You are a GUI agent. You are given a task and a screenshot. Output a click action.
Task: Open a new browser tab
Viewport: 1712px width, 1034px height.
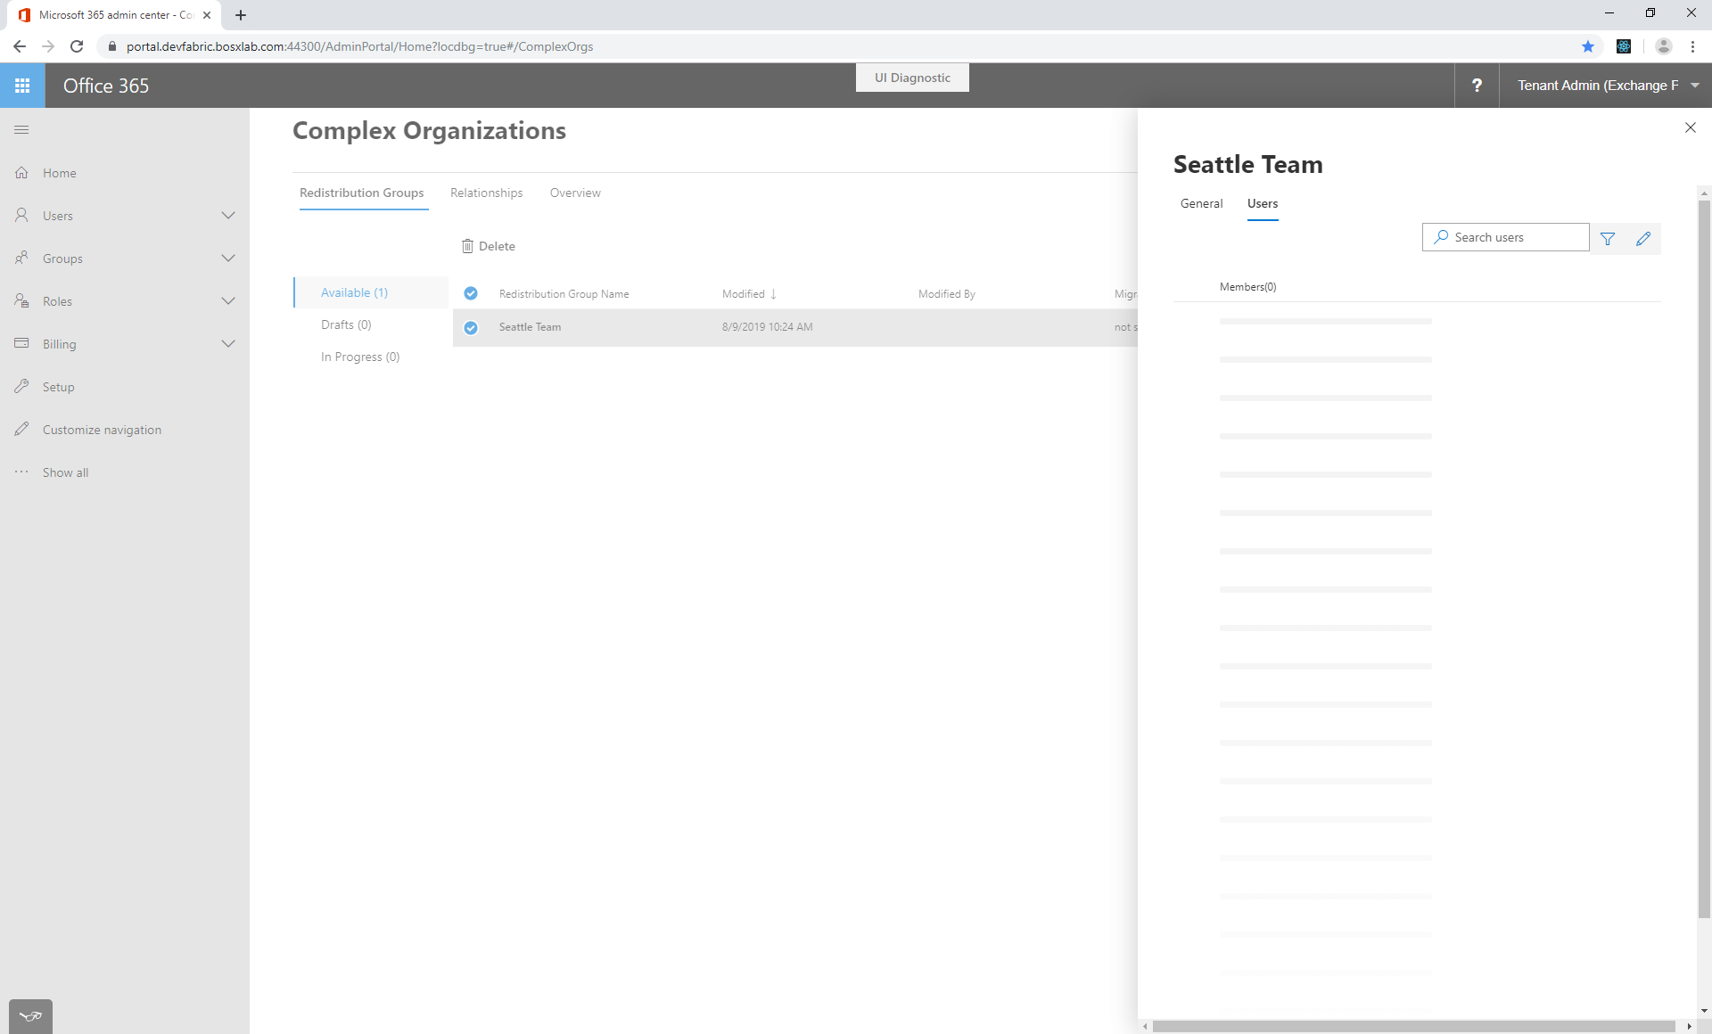tap(241, 15)
